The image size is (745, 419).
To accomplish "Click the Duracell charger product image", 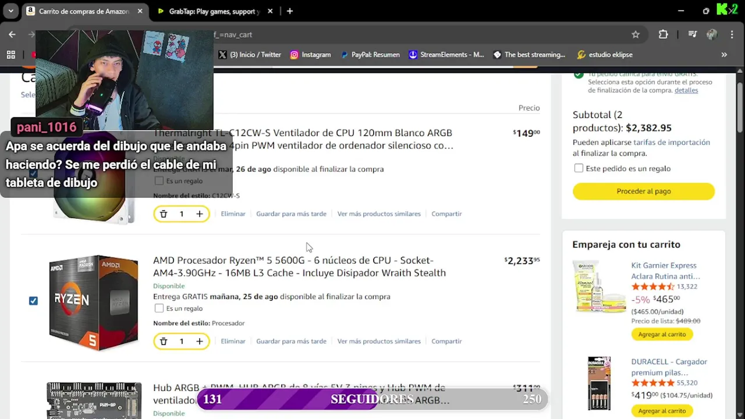I will click(x=599, y=383).
